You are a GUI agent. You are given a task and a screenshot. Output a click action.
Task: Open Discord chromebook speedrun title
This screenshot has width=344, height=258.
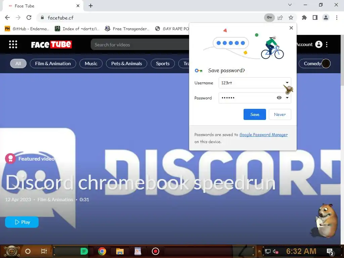click(x=140, y=182)
